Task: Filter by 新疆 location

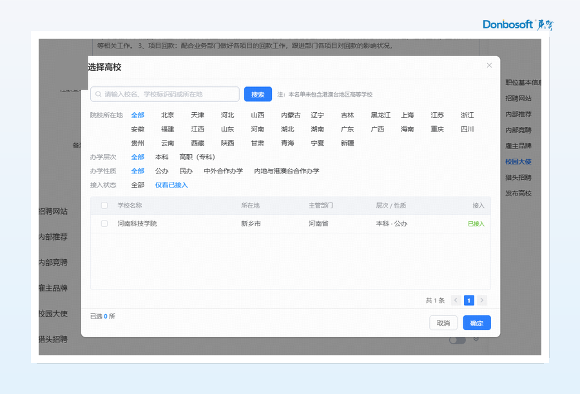Action: (x=347, y=143)
